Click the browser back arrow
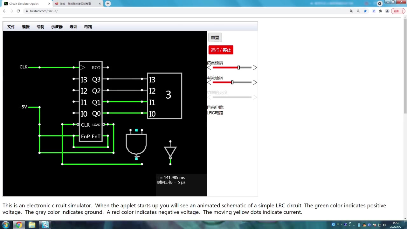The image size is (407, 229). pos(4,11)
